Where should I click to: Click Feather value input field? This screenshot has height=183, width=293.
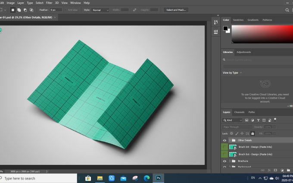[56, 10]
